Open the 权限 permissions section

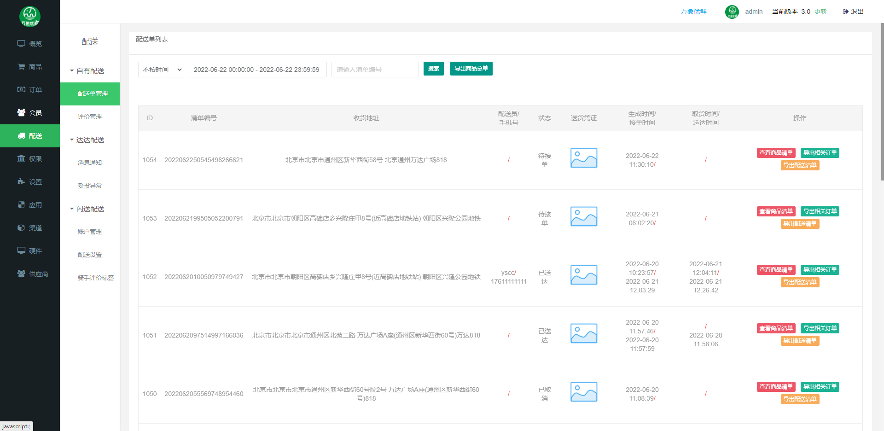pyautogui.click(x=30, y=158)
